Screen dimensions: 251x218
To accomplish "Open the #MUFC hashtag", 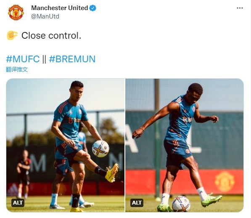I will coord(23,59).
